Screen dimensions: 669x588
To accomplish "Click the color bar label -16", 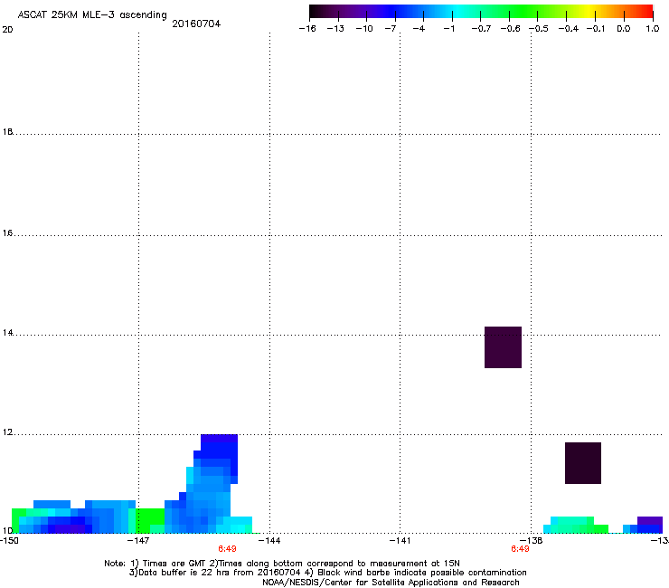I will pyautogui.click(x=307, y=29).
